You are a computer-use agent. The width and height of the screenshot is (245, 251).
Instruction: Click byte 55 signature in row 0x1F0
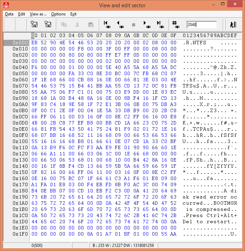tap(164, 234)
